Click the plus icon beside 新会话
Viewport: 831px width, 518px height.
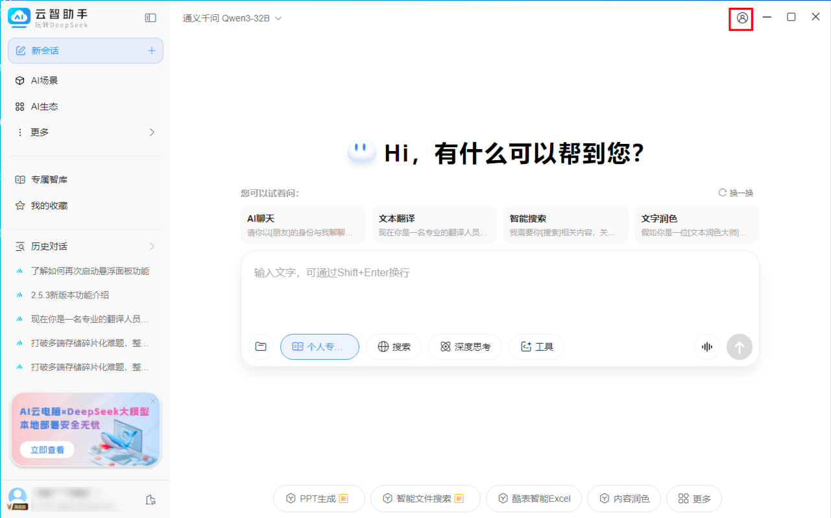pos(152,51)
